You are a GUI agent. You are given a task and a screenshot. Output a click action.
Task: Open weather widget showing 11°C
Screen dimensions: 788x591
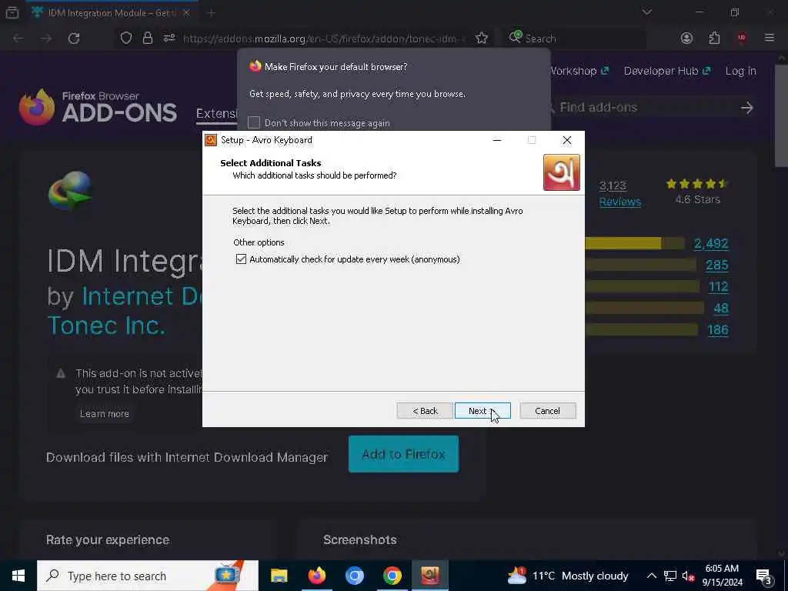pos(568,576)
